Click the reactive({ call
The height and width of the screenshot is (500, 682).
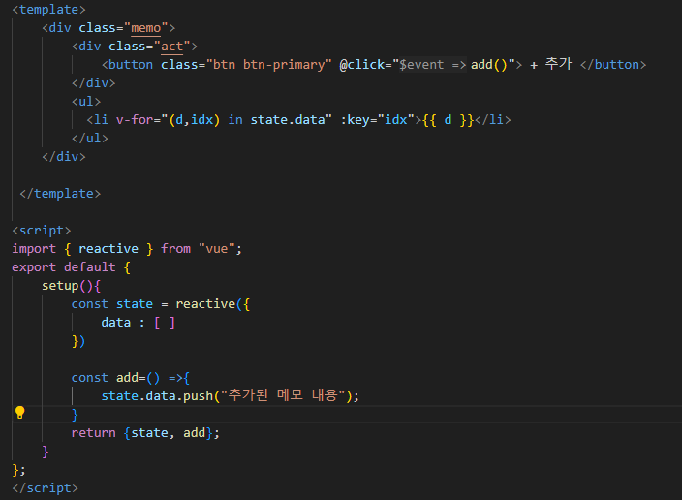(x=213, y=303)
